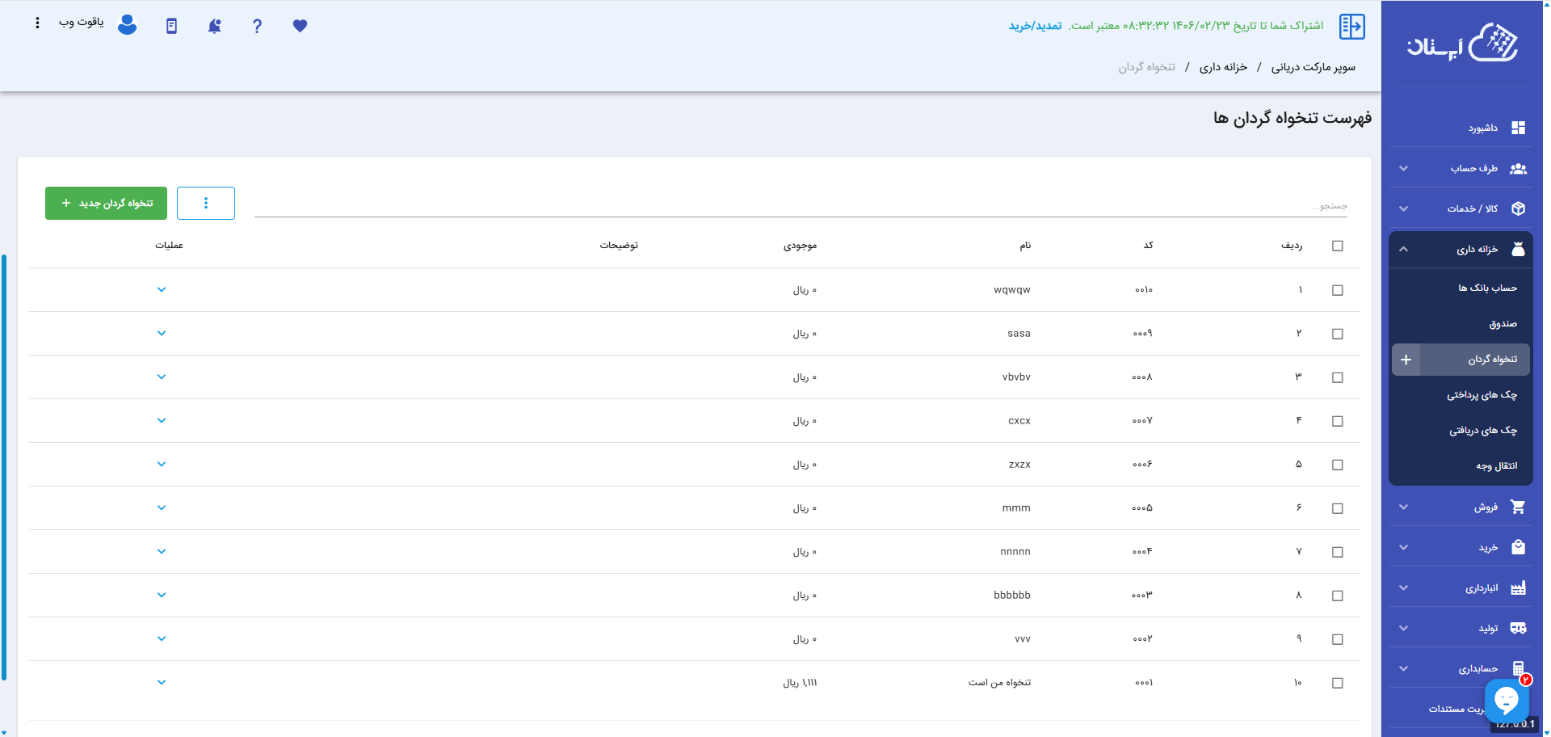Expand operations for bbbbbb row

coord(162,595)
